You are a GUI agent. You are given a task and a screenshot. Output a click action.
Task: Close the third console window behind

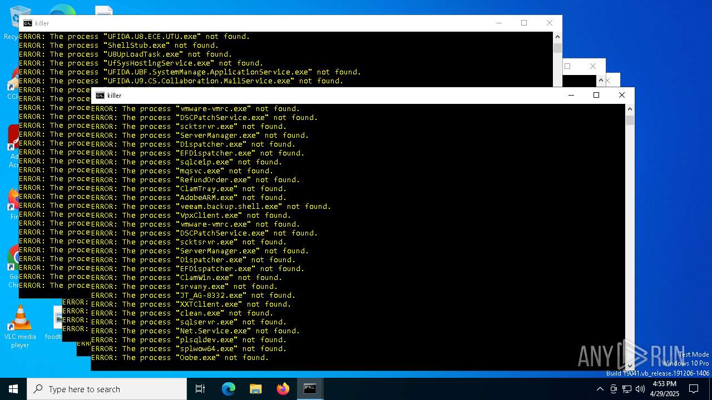[593, 66]
